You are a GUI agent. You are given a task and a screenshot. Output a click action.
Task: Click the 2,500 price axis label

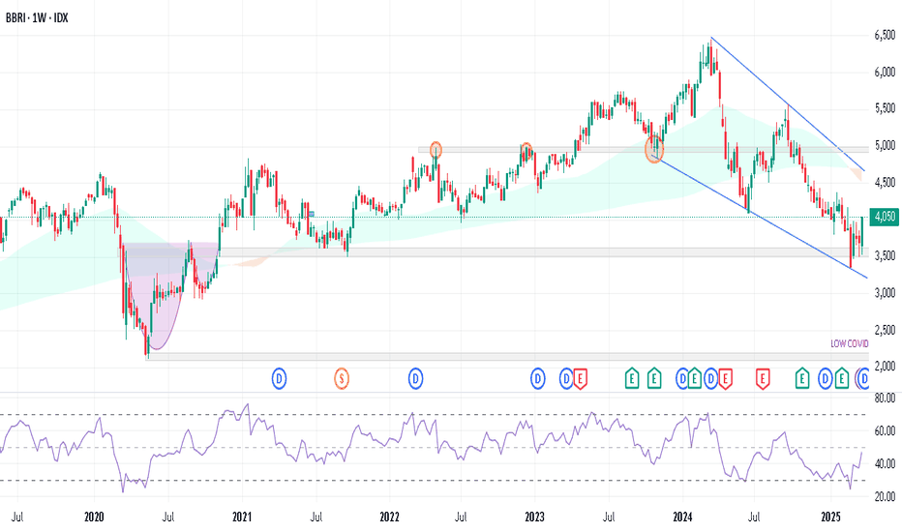885,330
